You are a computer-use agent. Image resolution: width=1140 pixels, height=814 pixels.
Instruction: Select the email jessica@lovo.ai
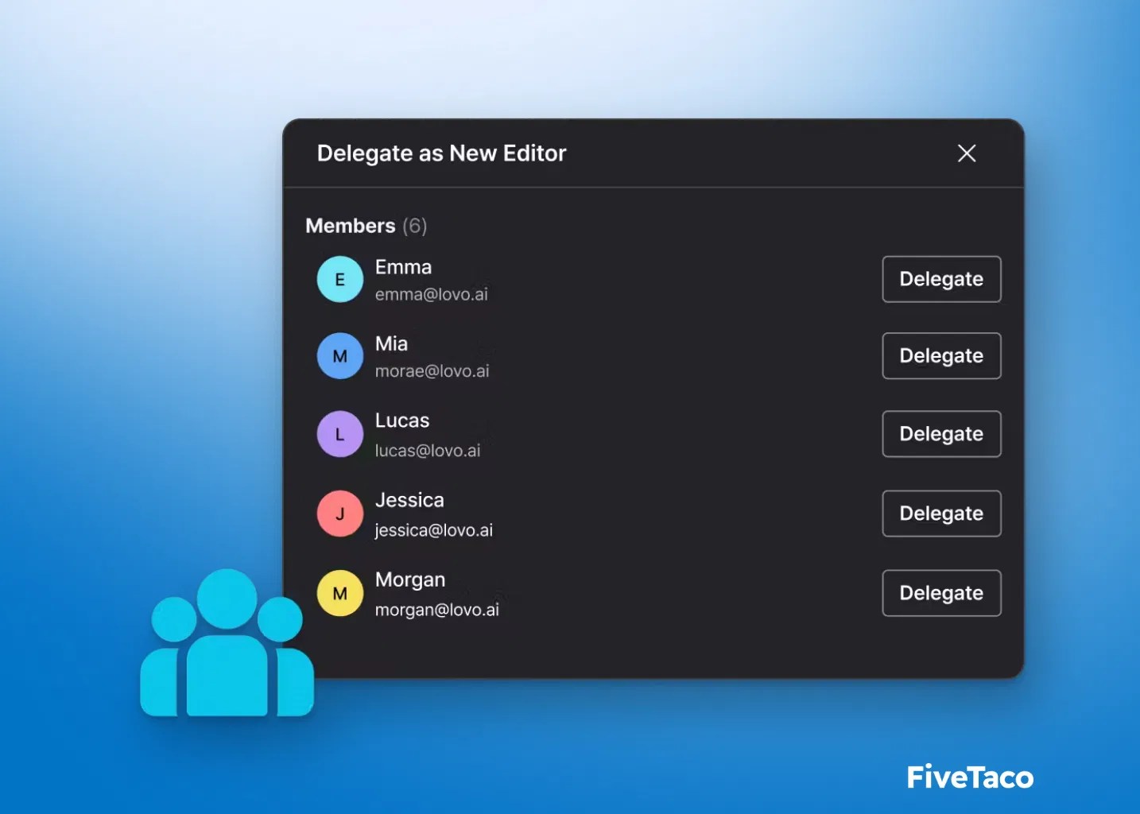[x=434, y=530]
